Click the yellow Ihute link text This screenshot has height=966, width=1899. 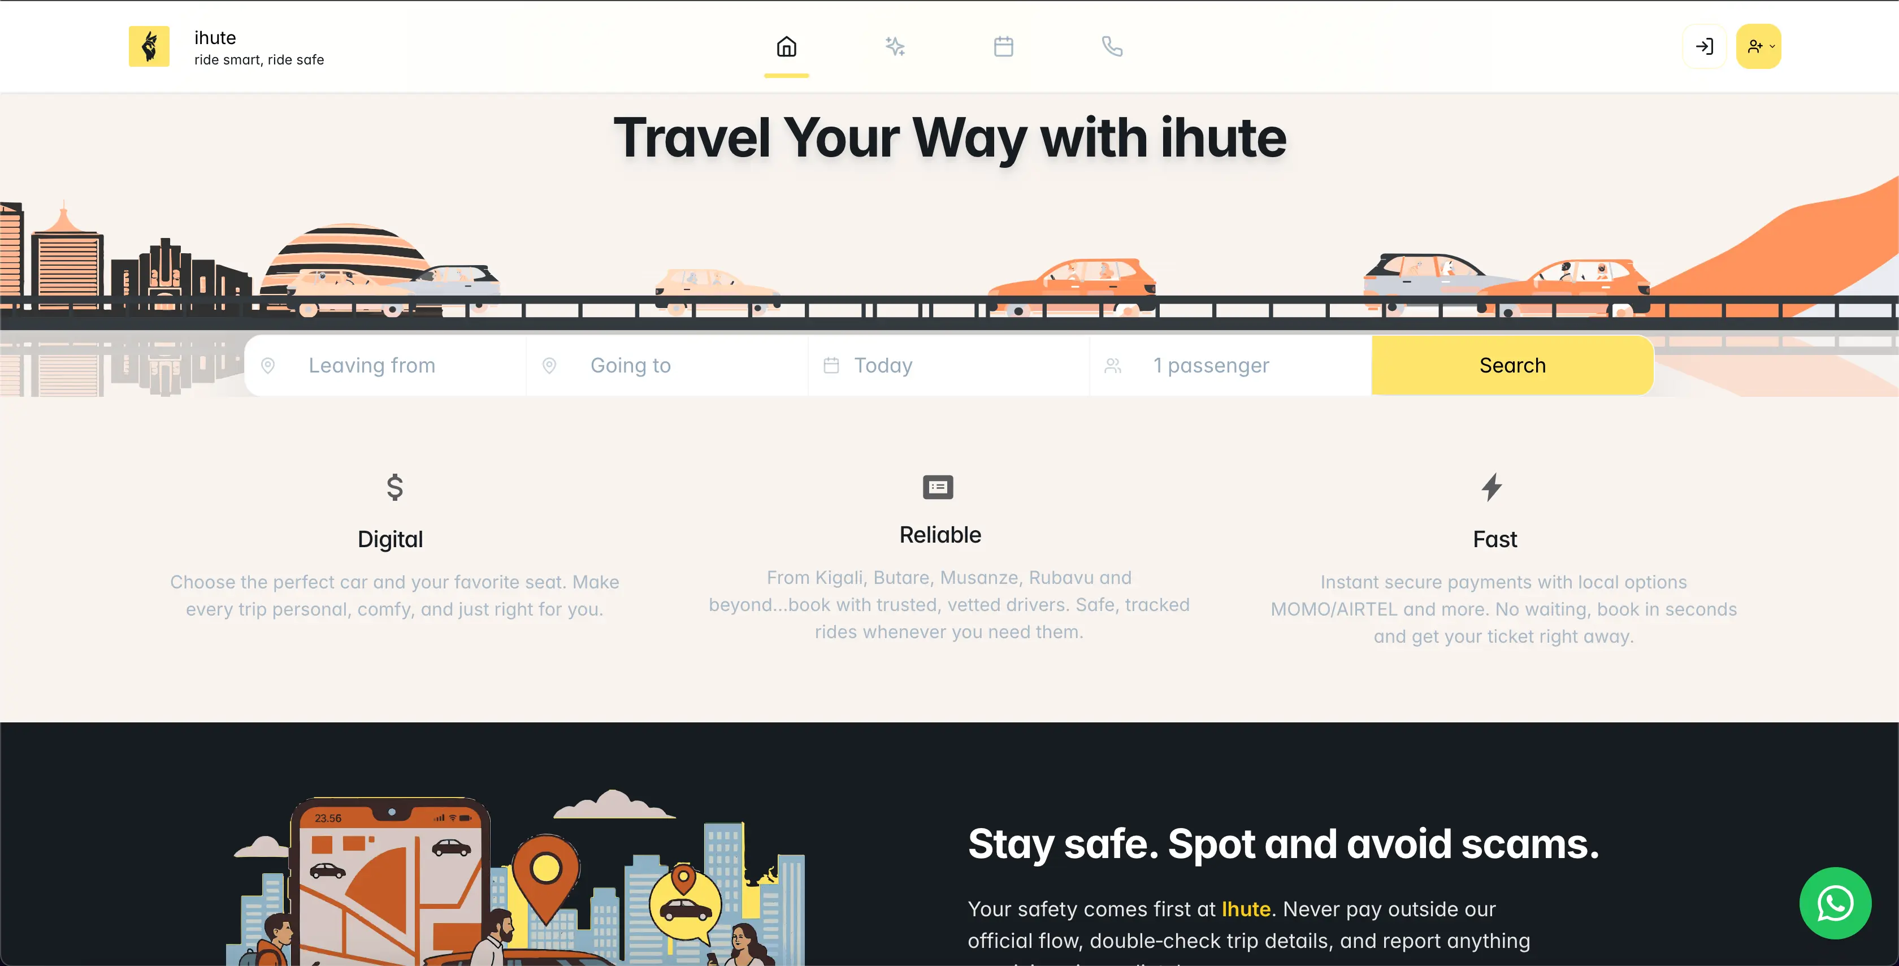1246,909
